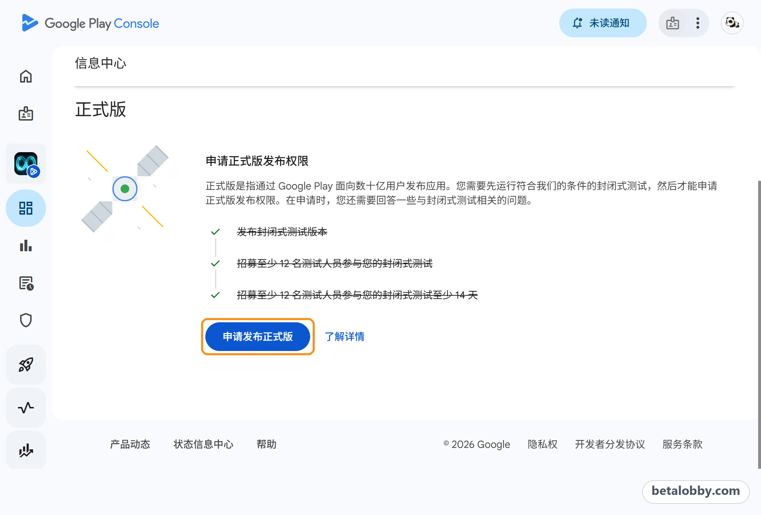
Task: Open the home icon in sidebar
Action: (26, 76)
